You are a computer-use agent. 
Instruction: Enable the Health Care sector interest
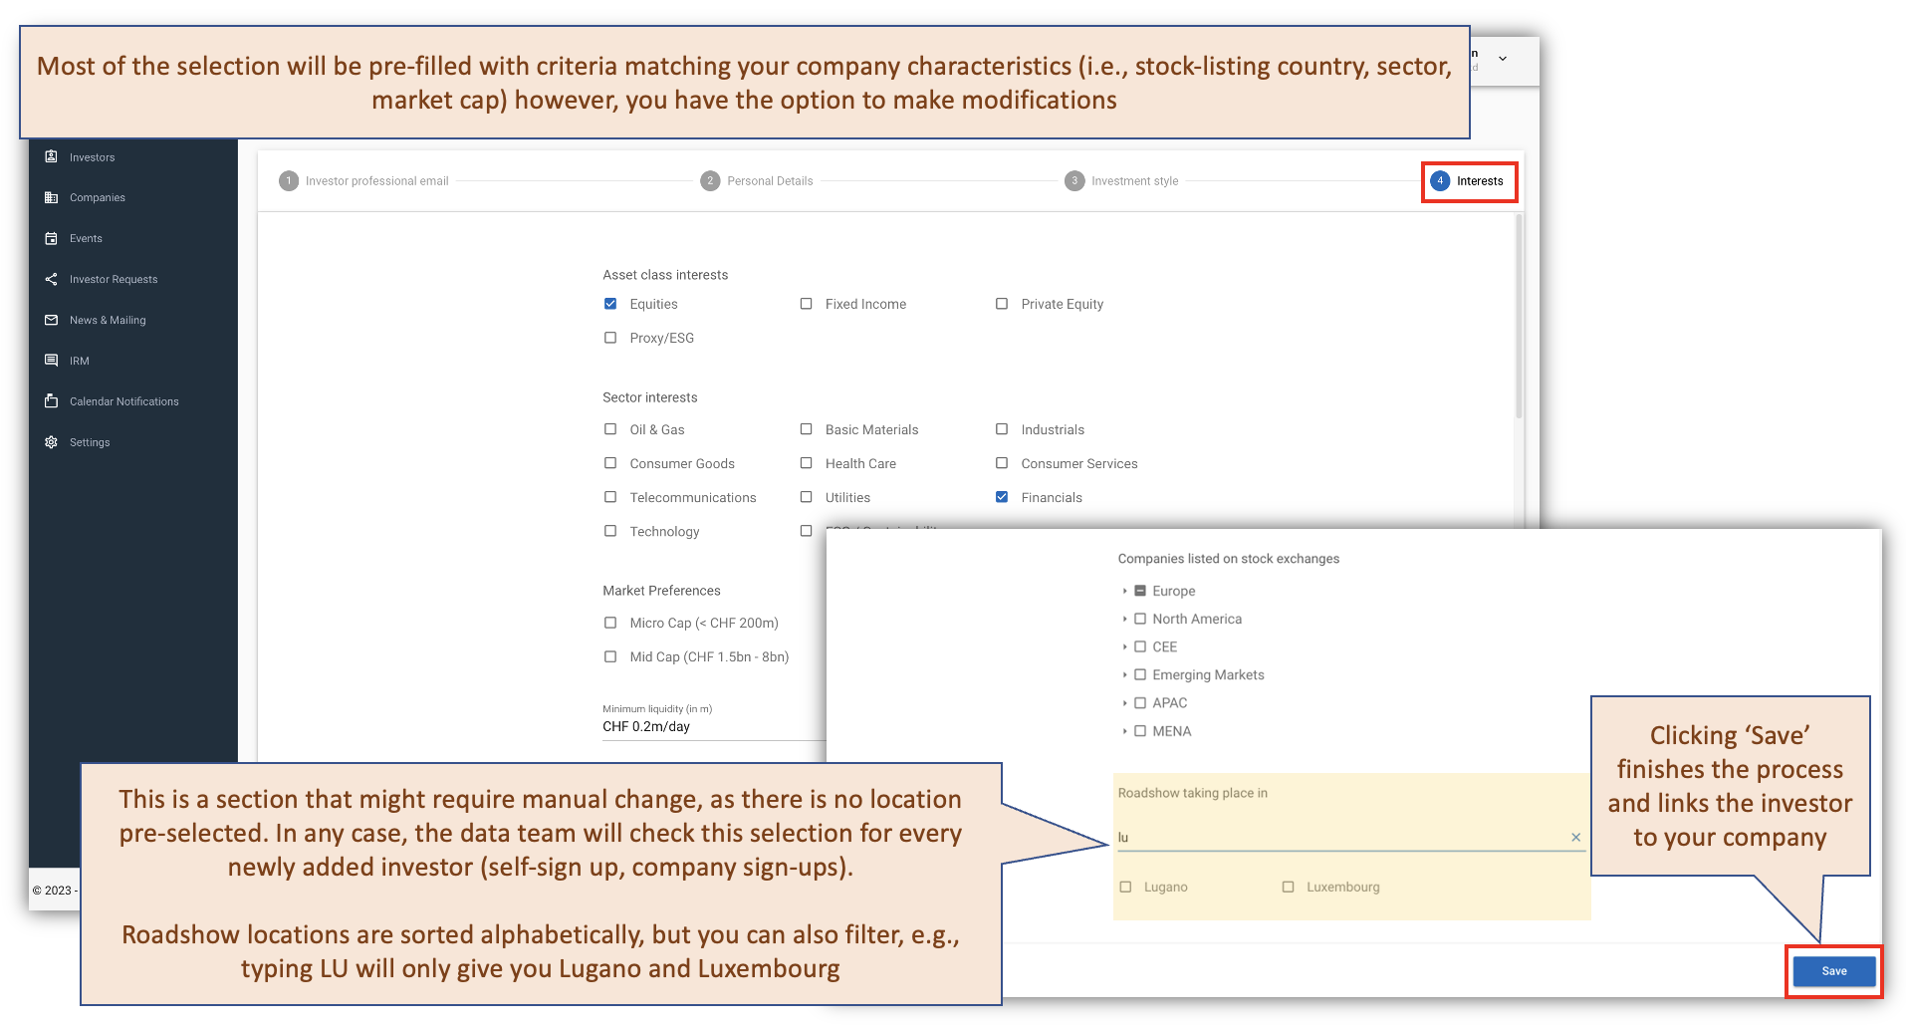pyautogui.click(x=806, y=463)
